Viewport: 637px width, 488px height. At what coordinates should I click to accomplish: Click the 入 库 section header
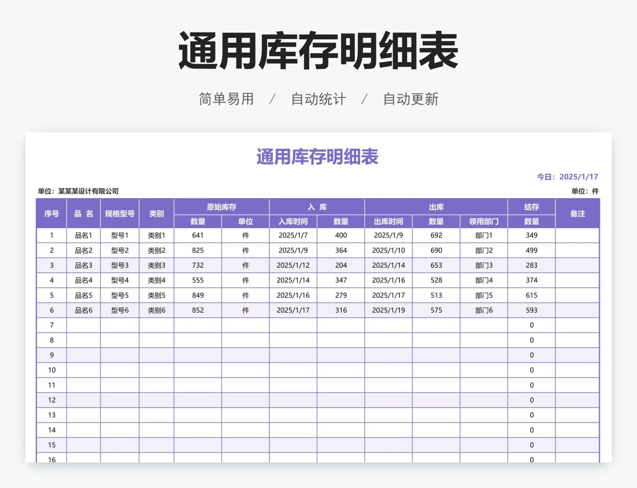coord(317,206)
